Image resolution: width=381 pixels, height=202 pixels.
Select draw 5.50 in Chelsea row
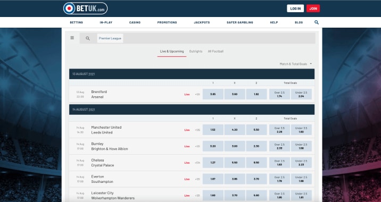click(235, 163)
